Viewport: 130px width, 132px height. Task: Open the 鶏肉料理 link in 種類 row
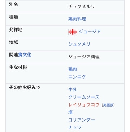coord(77,19)
